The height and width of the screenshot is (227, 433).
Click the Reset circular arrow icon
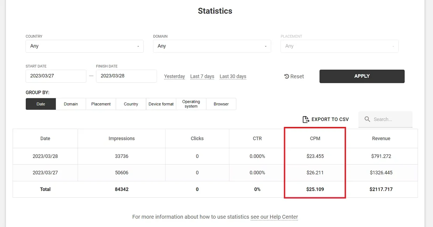(x=286, y=76)
